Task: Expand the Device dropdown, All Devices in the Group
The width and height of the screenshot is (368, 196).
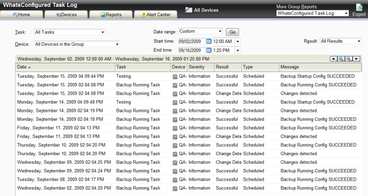Action: tap(77, 44)
